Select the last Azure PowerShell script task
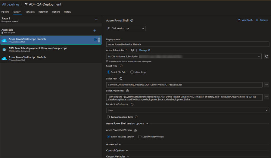271x158 pixels. pyautogui.click(x=27, y=58)
